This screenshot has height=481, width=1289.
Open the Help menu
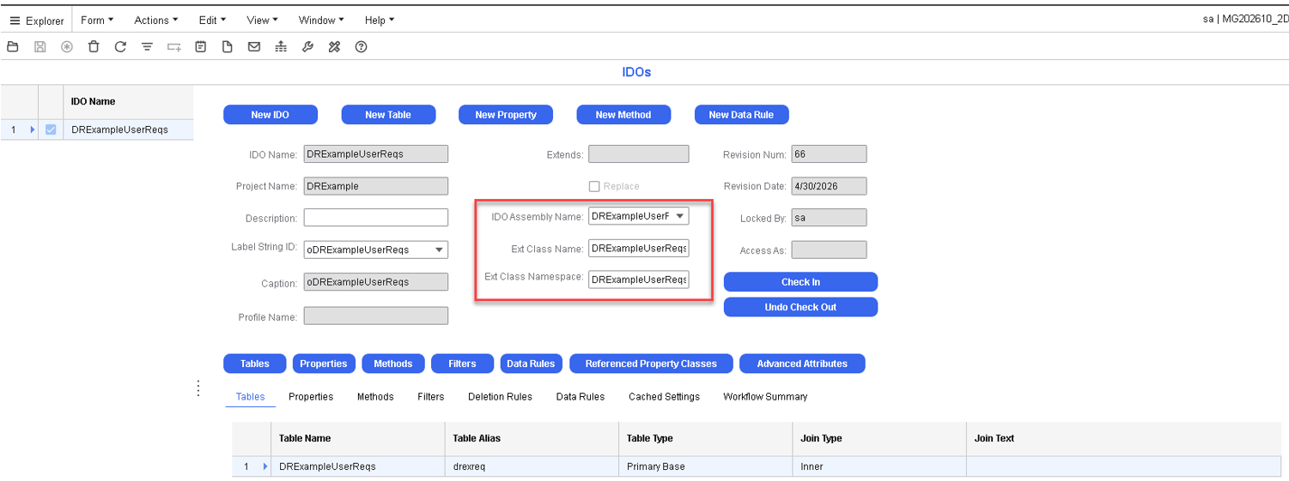[380, 20]
